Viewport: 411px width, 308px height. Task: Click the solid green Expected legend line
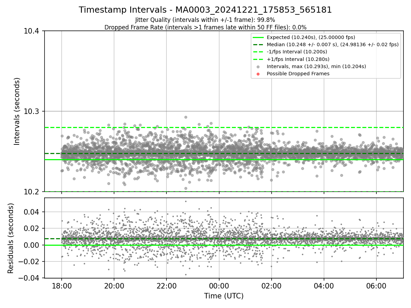pos(259,37)
